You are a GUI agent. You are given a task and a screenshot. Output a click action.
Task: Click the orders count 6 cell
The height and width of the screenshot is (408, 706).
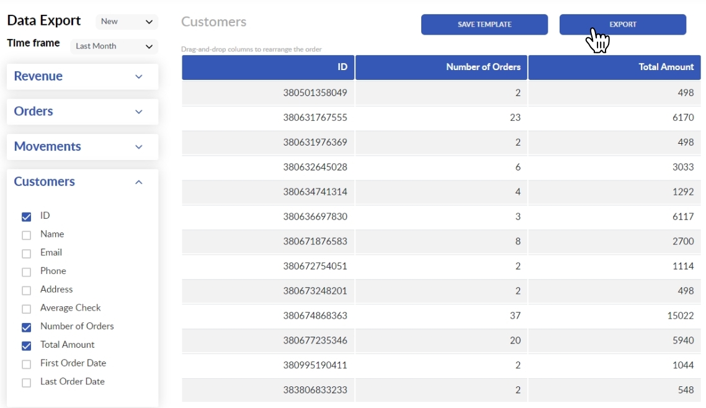[441, 167]
